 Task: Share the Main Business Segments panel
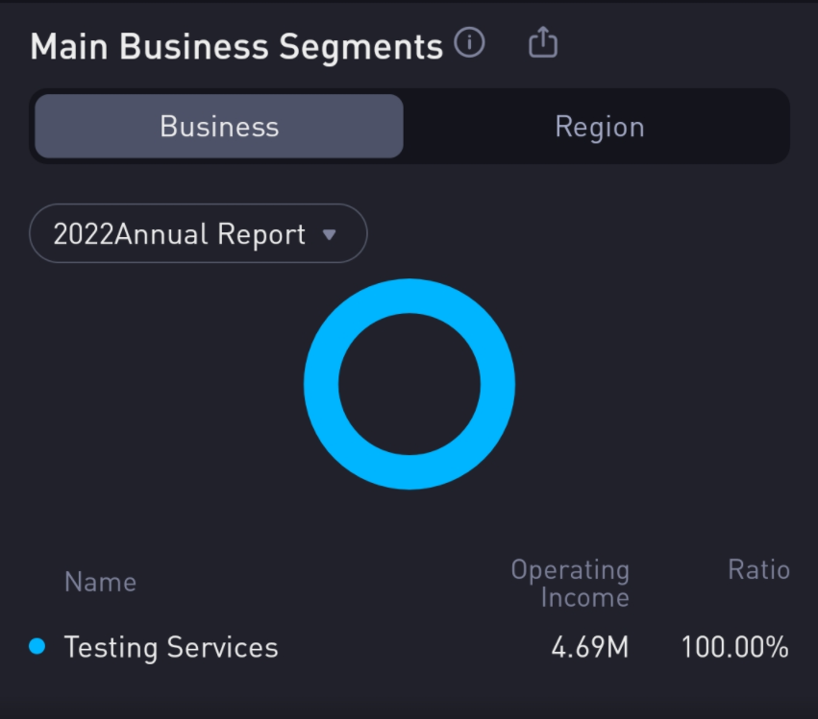(543, 43)
